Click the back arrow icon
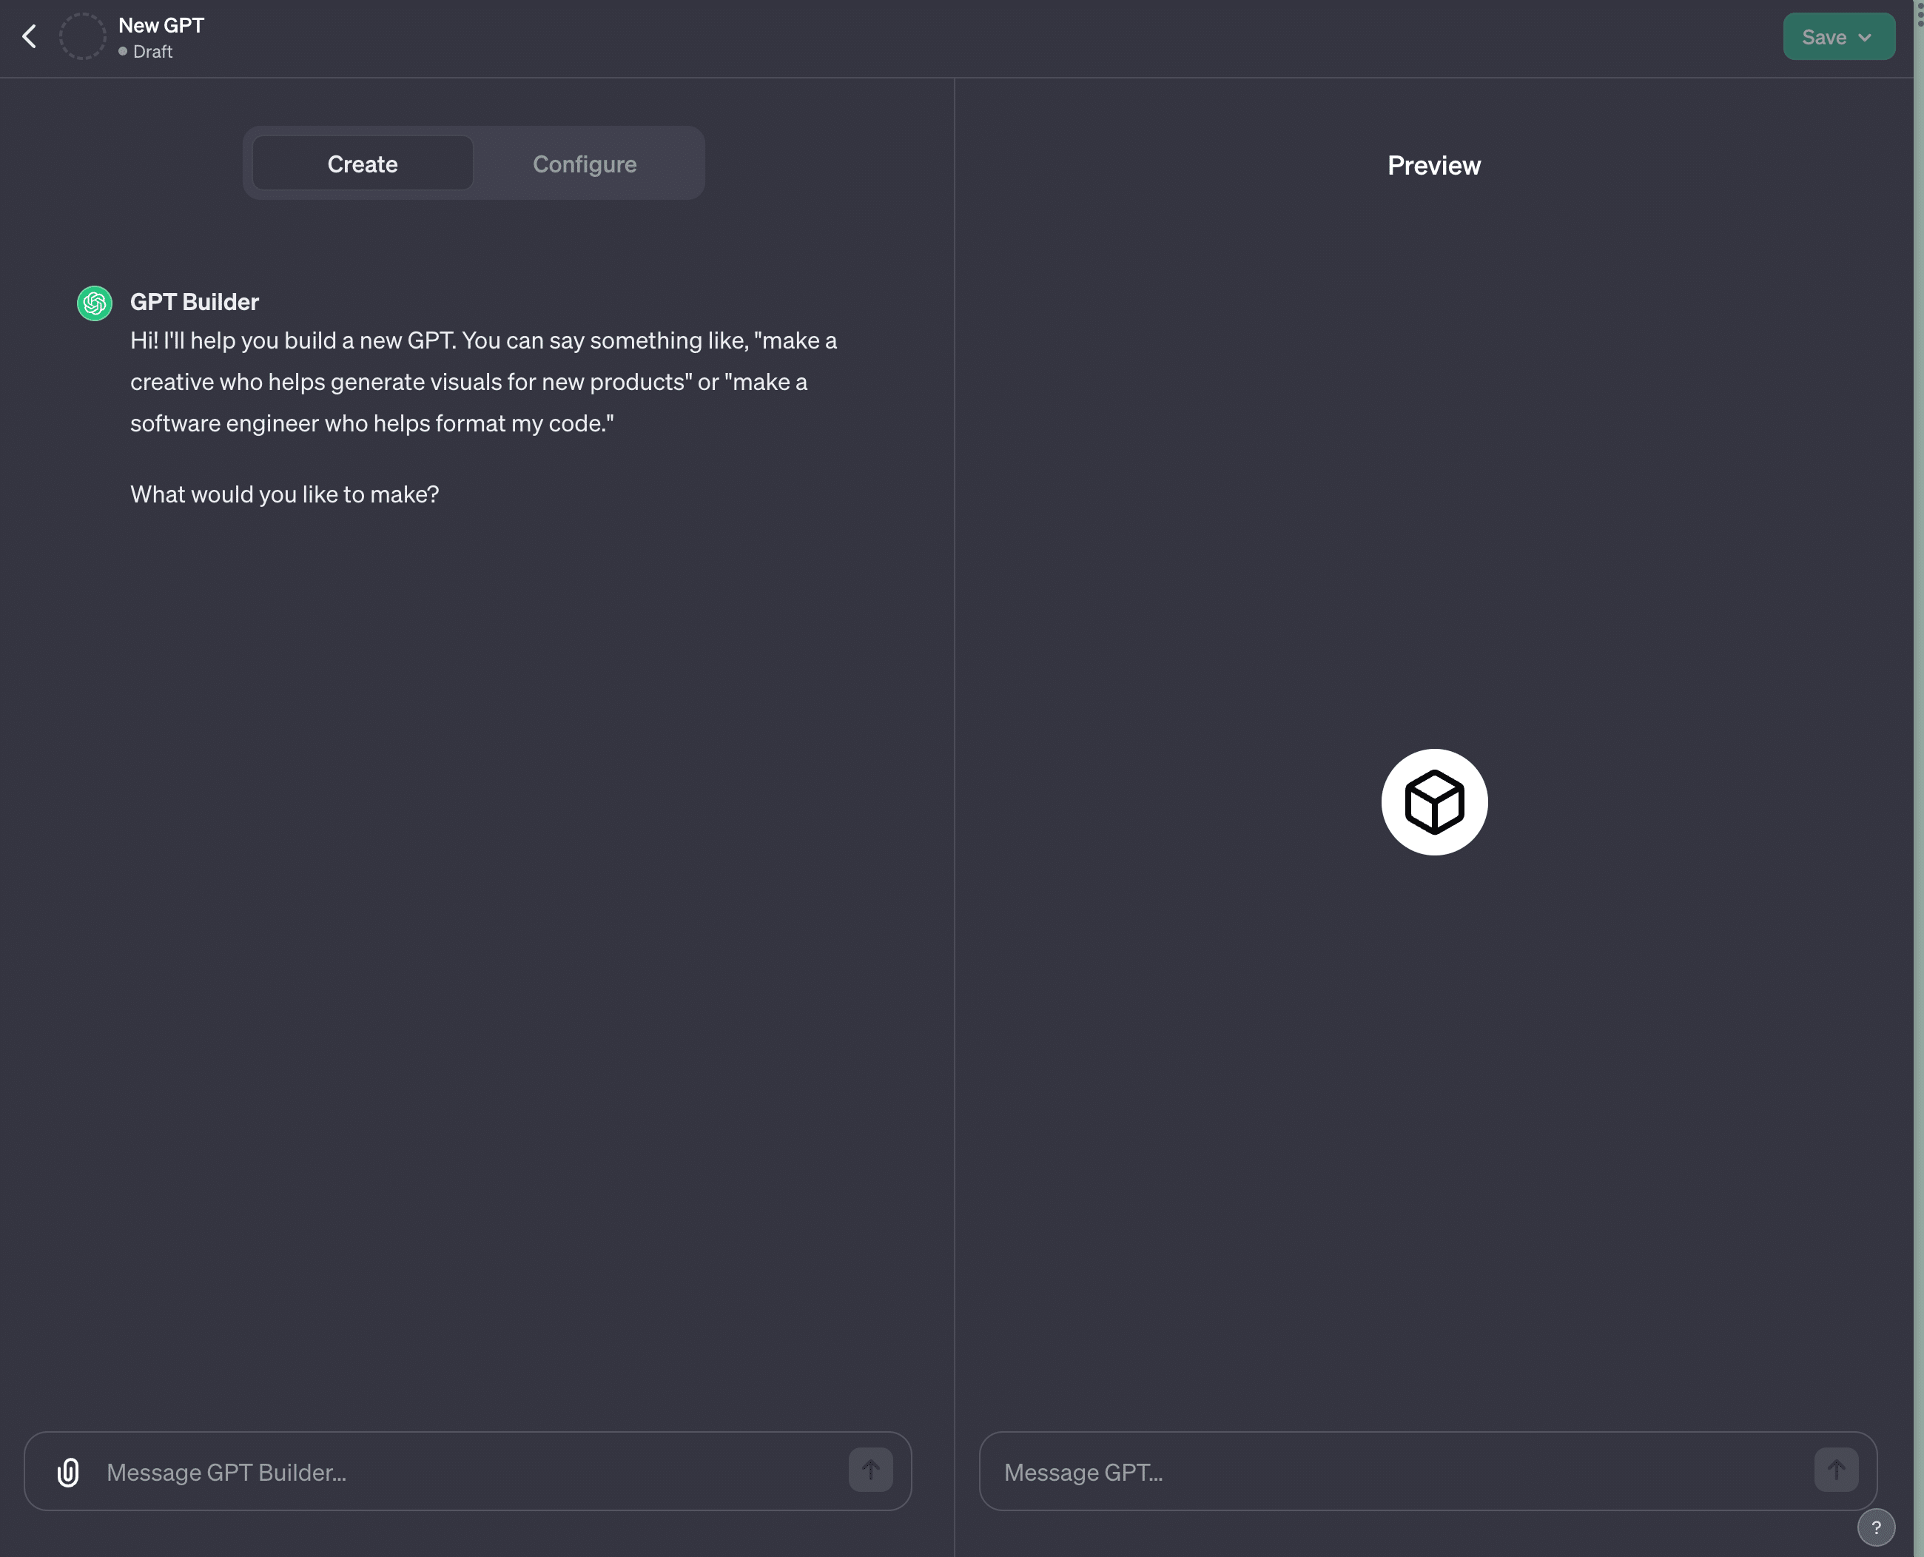The height and width of the screenshot is (1557, 1924). (29, 37)
